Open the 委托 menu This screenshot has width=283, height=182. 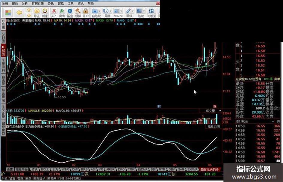[x=51, y=3]
